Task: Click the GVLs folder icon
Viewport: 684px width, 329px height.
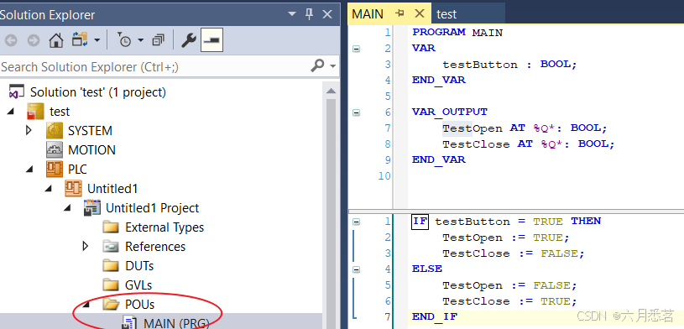Action: (112, 285)
